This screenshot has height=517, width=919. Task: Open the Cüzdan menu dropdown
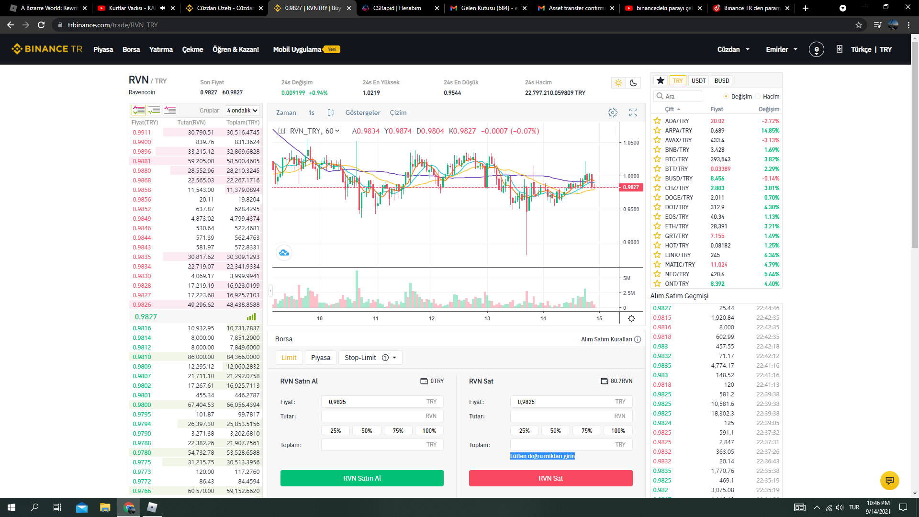[x=733, y=49]
